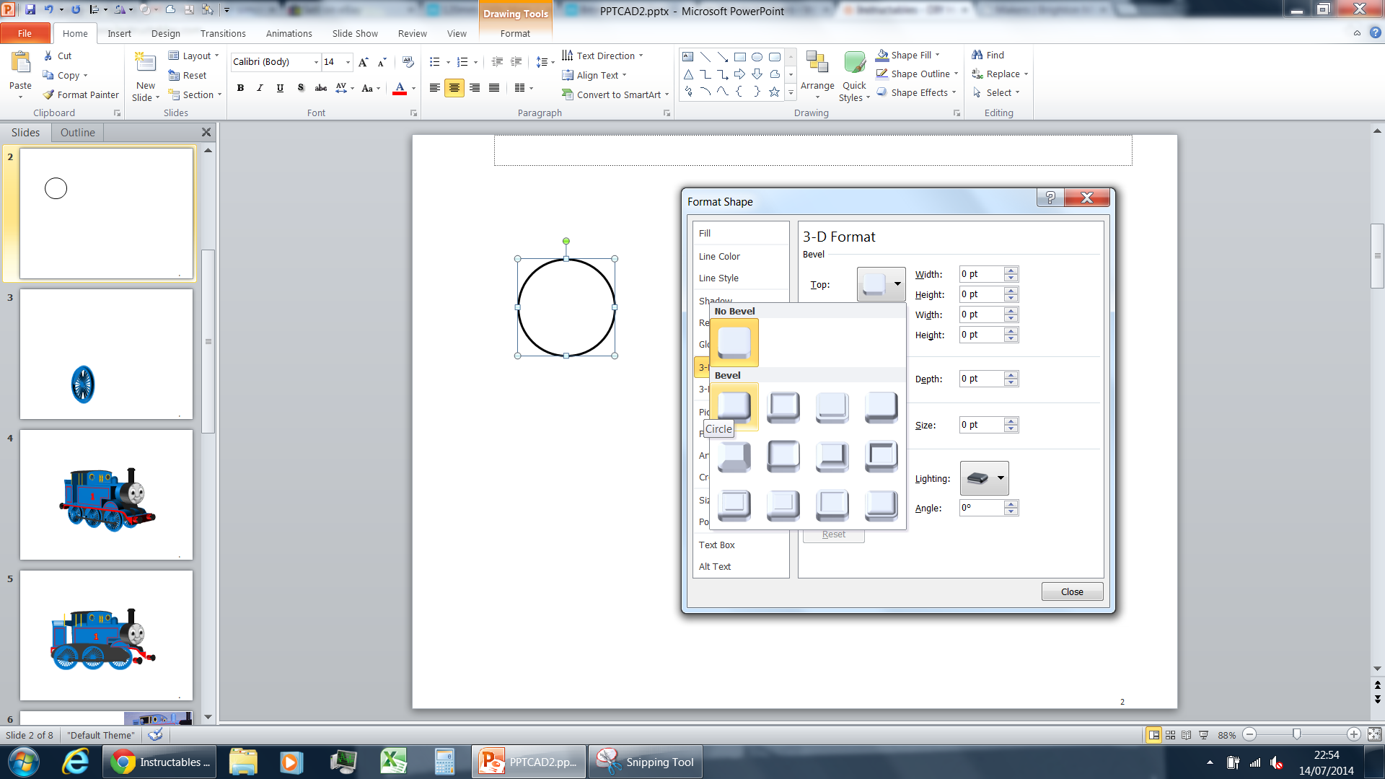The width and height of the screenshot is (1385, 779).
Task: Start Slide Show view from status bar
Action: pyautogui.click(x=1203, y=735)
